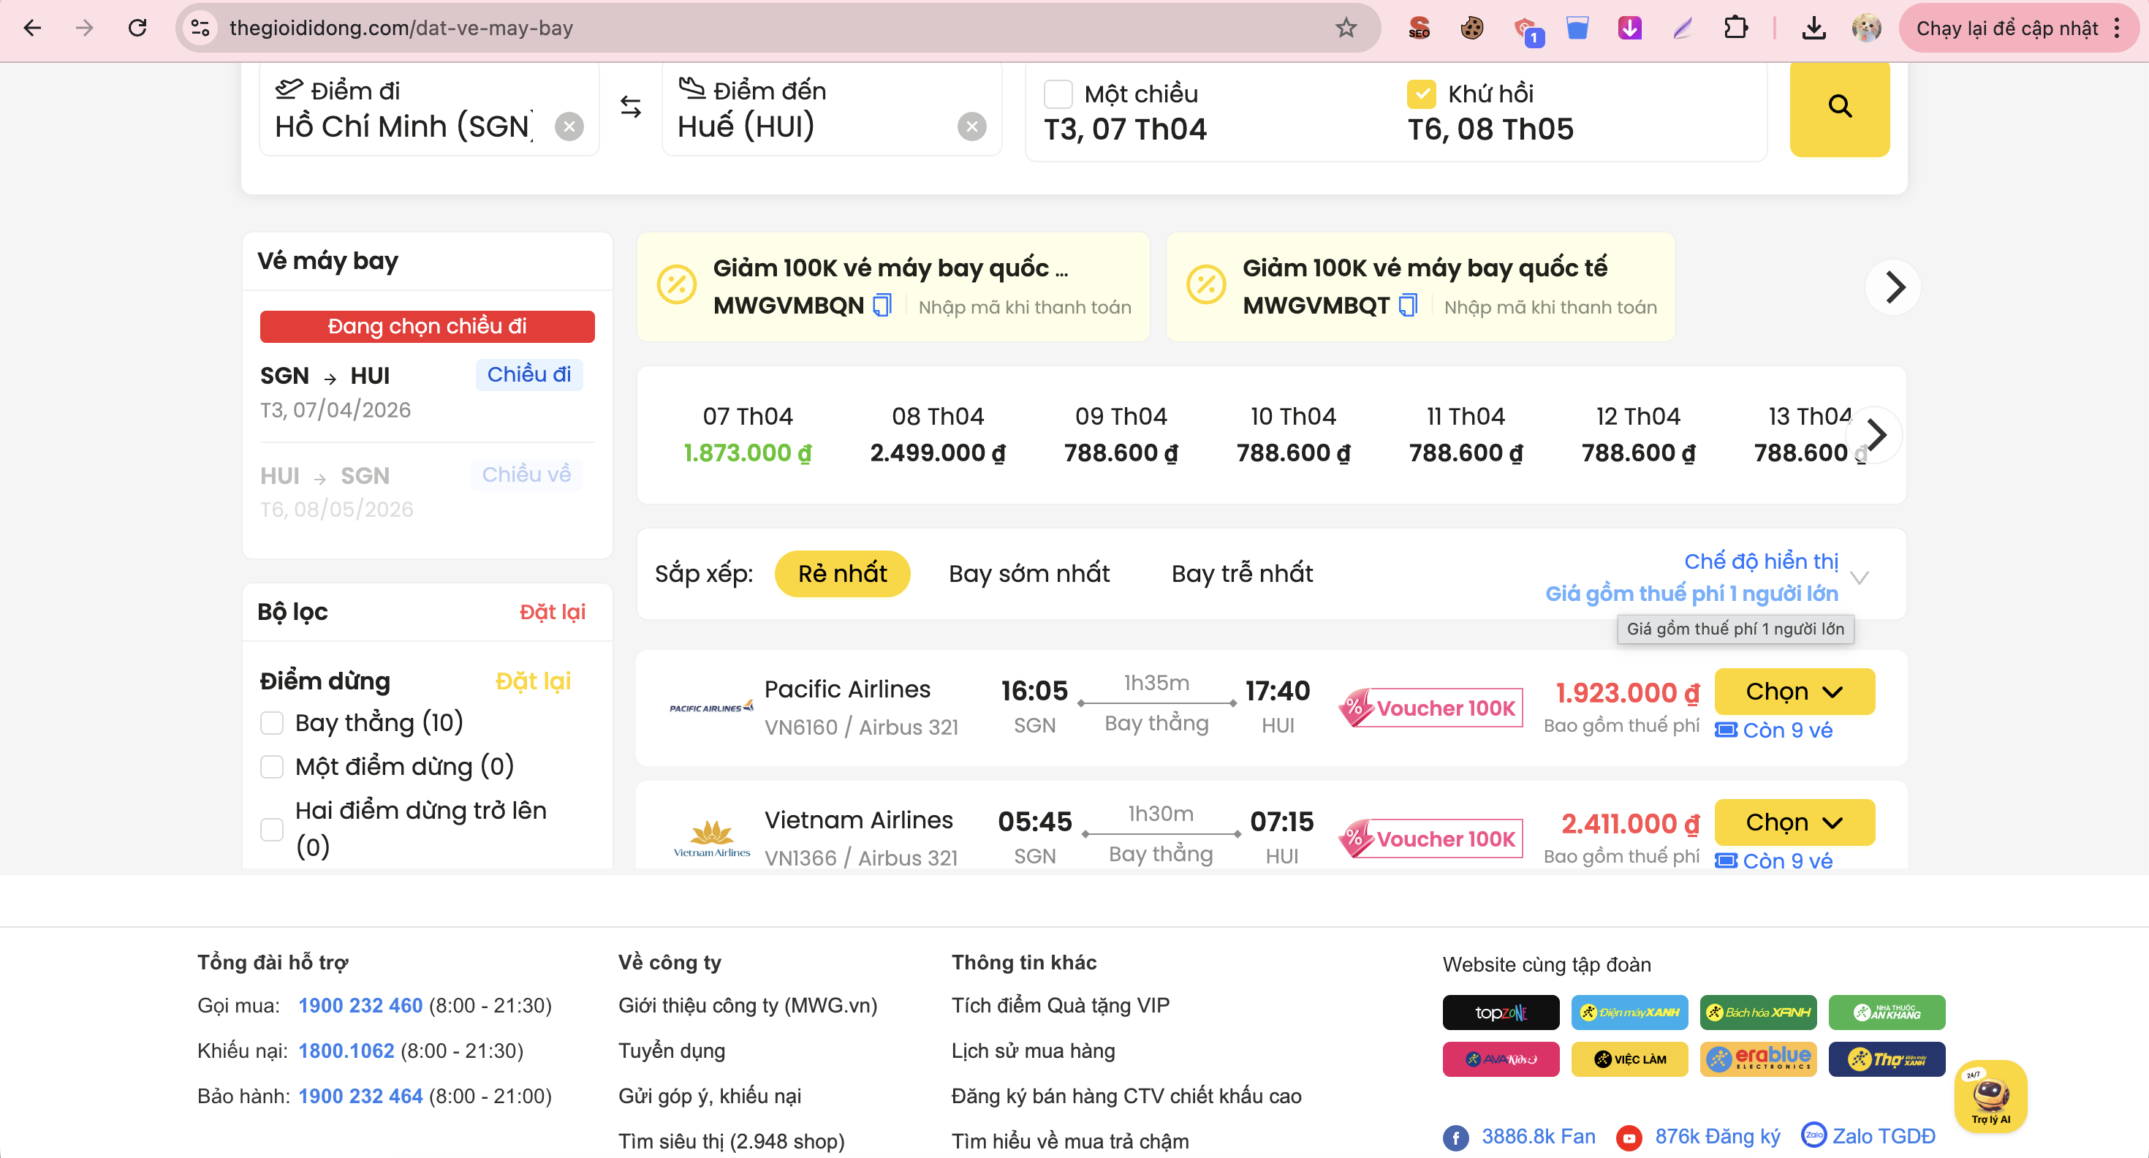Swap departure and destination with arrows icon
This screenshot has height=1158, width=2149.
(631, 107)
